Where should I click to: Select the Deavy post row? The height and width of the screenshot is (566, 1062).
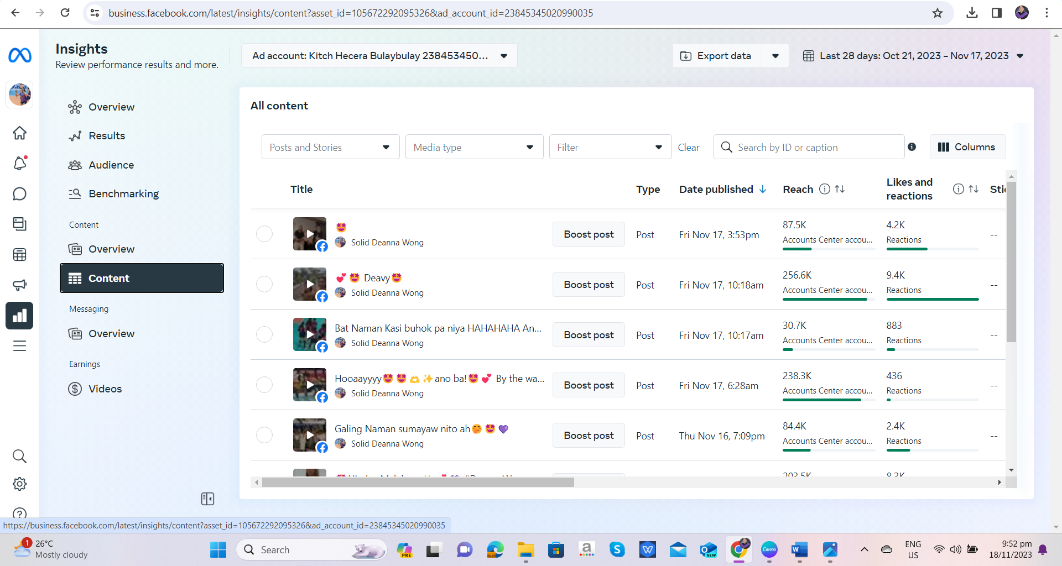(264, 284)
